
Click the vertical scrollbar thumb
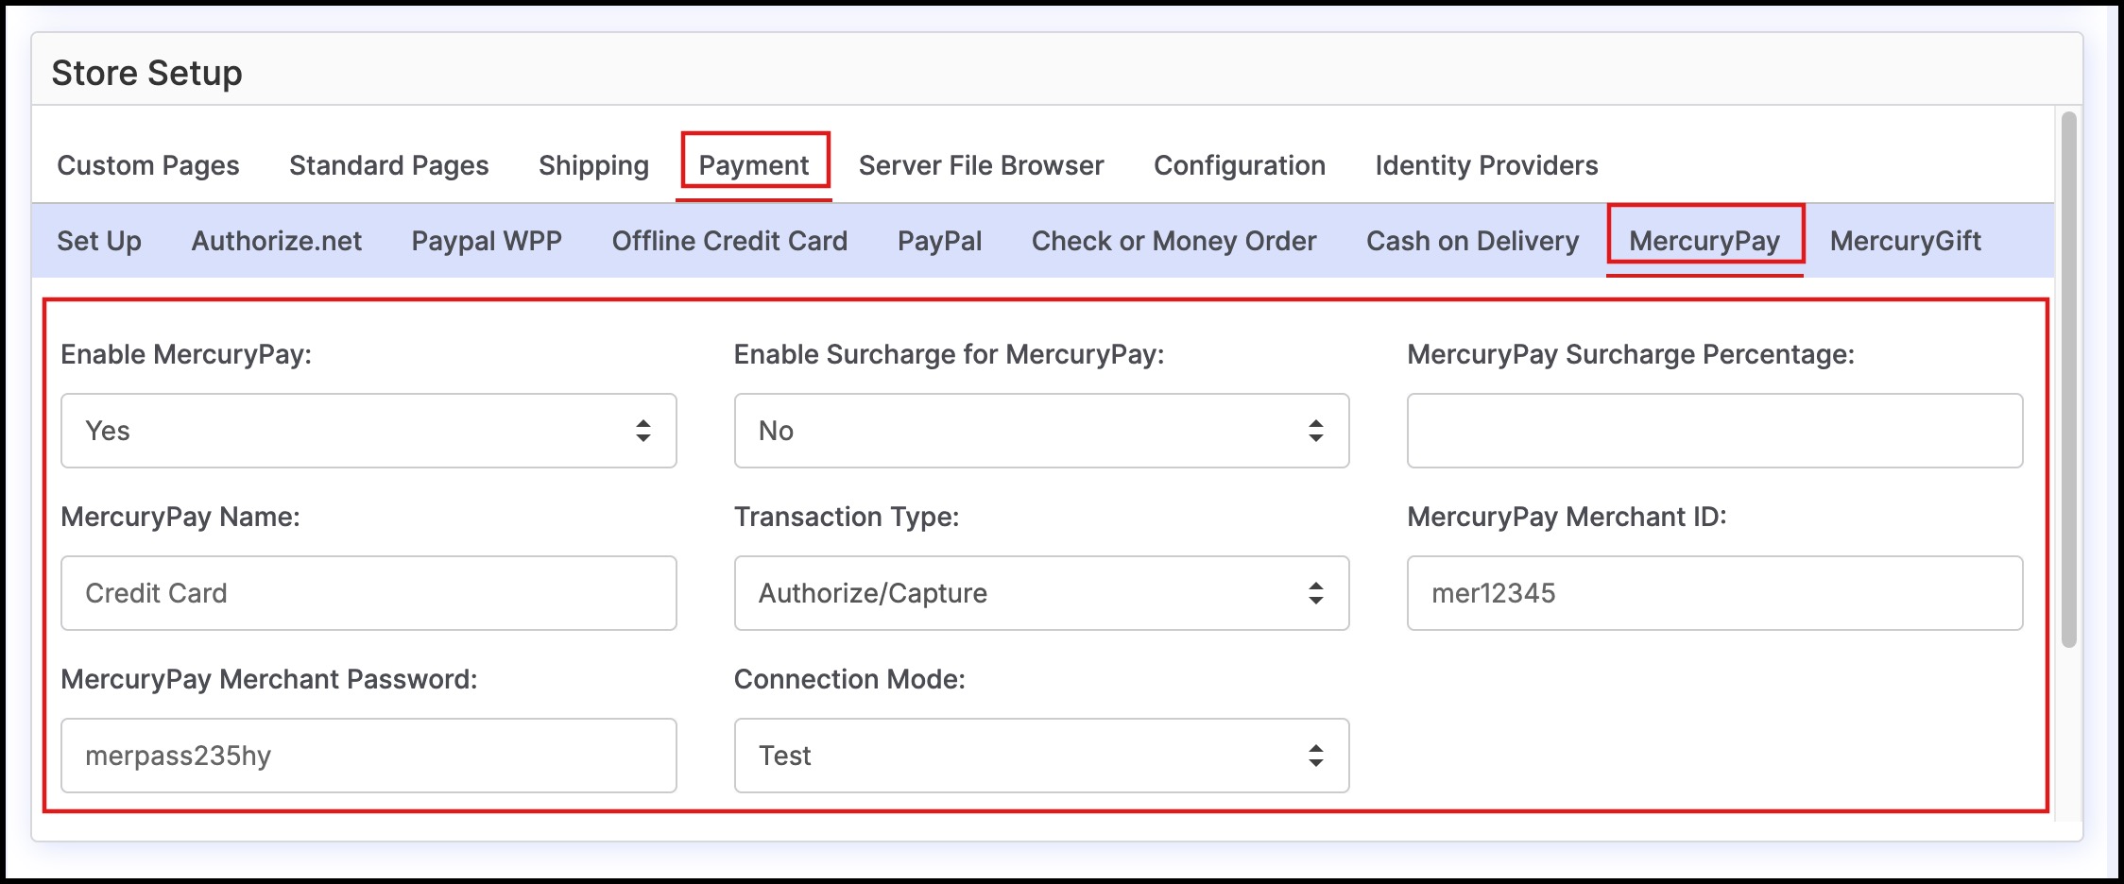[x=2068, y=380]
